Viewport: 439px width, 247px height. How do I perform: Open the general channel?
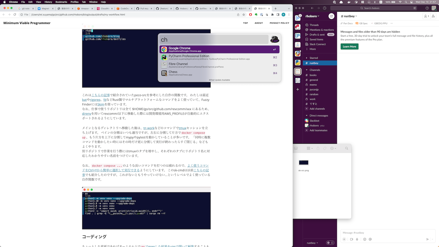(x=313, y=80)
